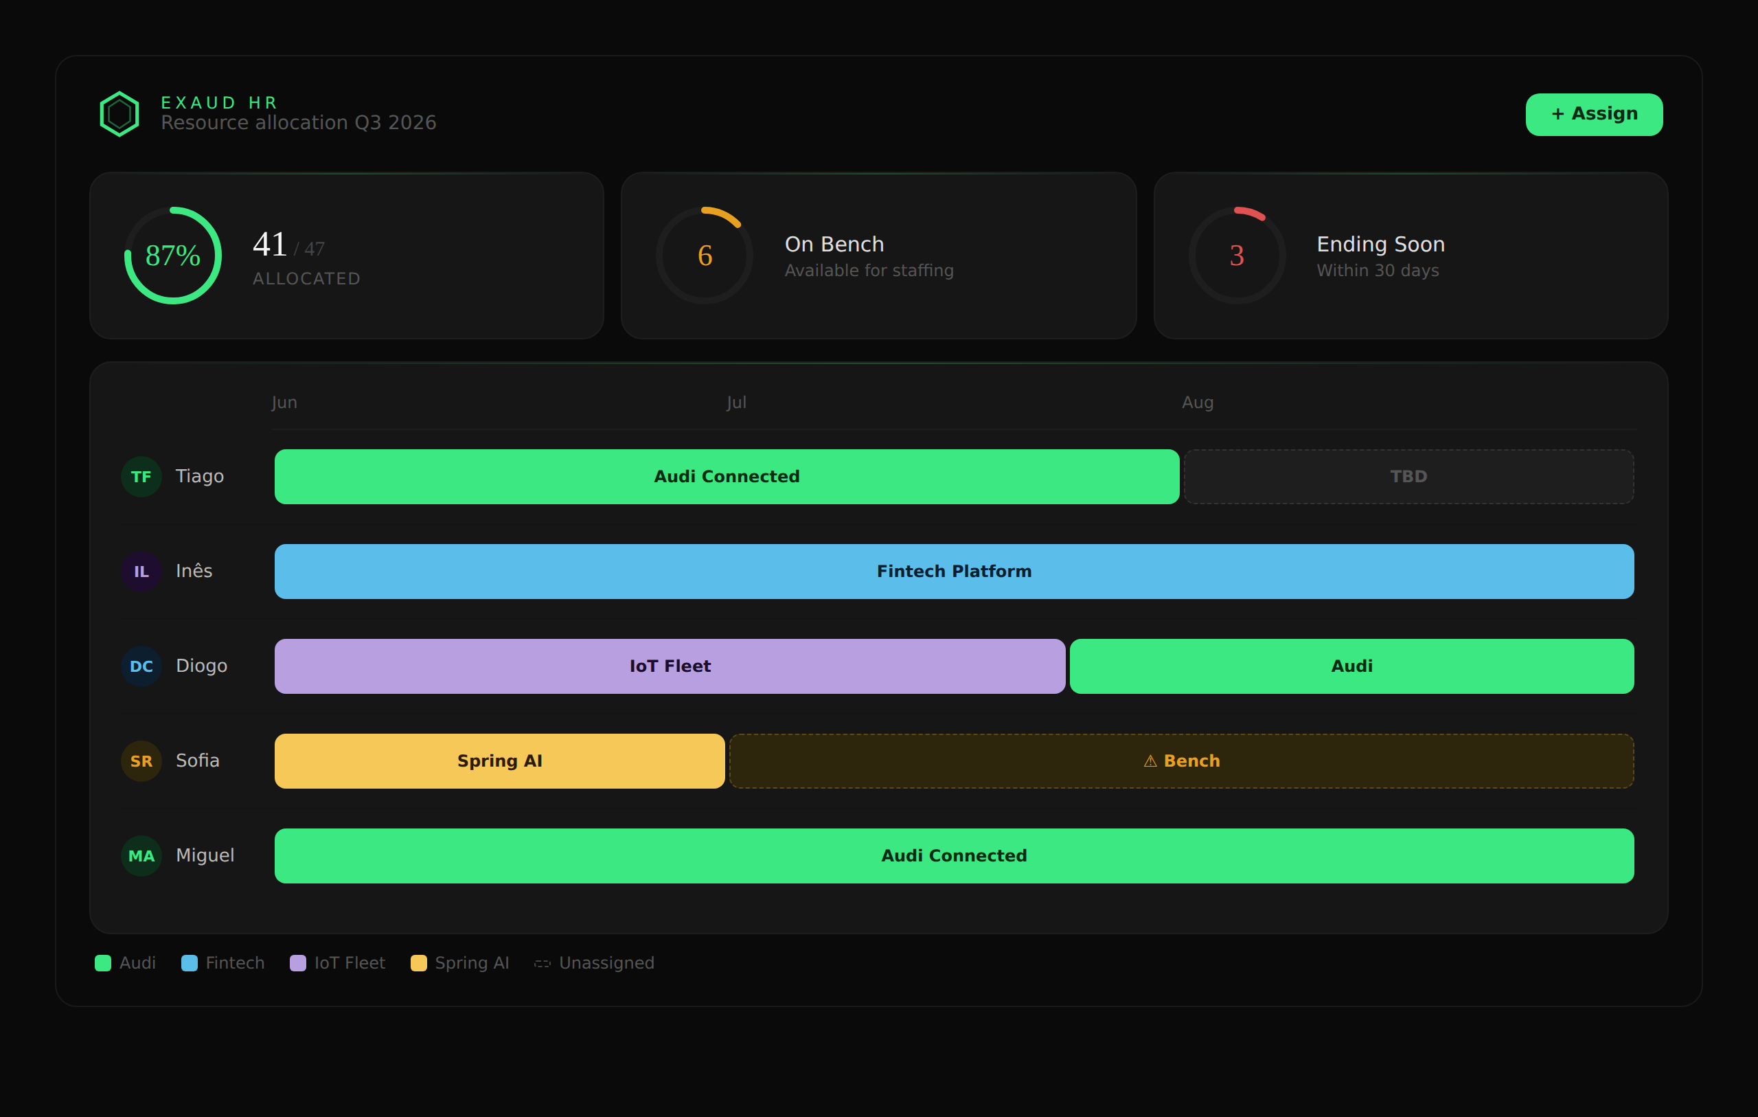Select Diogo's IoT Fleet allocation bar
Viewport: 1758px width, 1117px height.
pyautogui.click(x=670, y=666)
